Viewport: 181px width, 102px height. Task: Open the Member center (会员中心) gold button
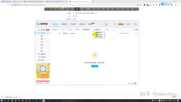click(x=121, y=24)
